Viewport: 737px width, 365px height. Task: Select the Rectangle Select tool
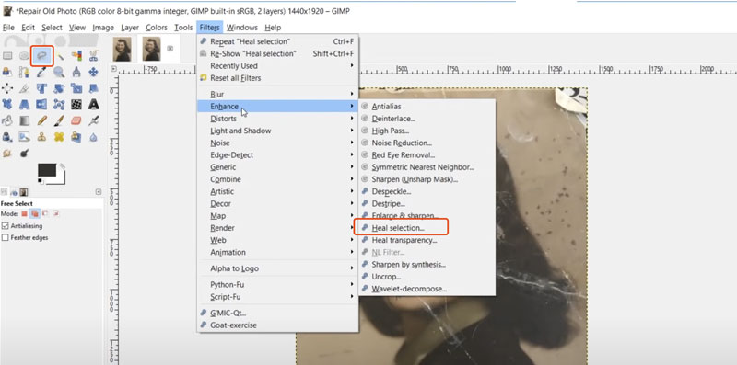point(7,56)
